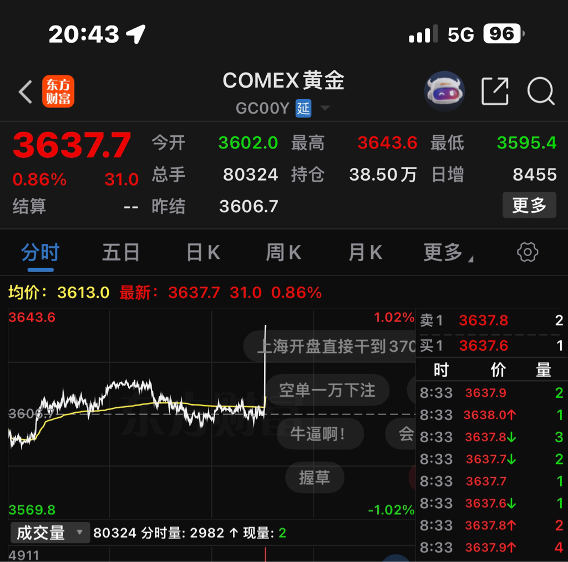568x562 pixels.
Task: Tap the 均价 3613.0 label
Action: tap(59, 293)
